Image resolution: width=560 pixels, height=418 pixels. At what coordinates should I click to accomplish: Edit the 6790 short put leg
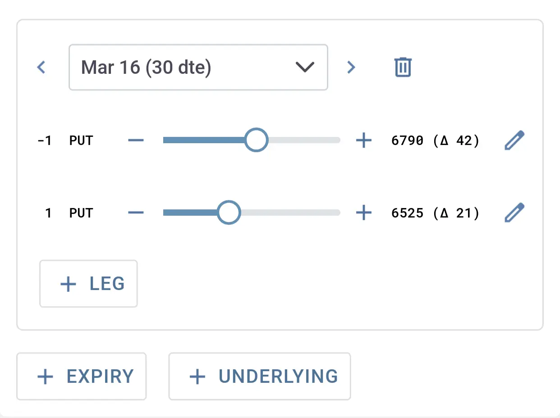pos(514,141)
